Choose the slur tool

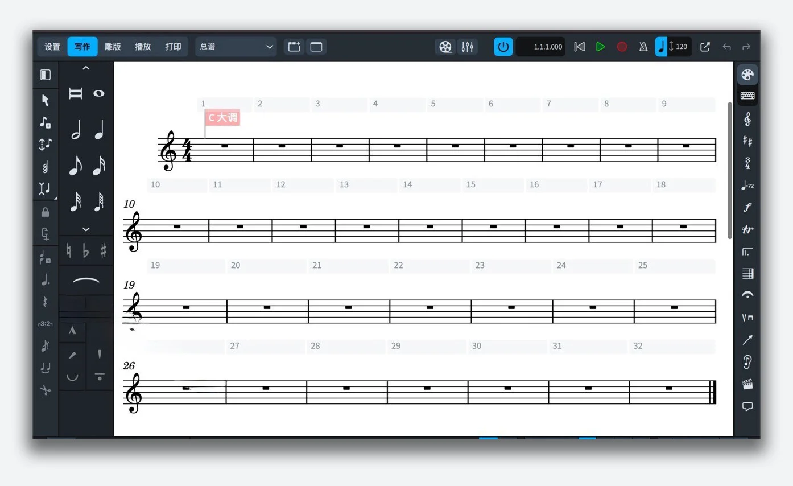point(86,280)
